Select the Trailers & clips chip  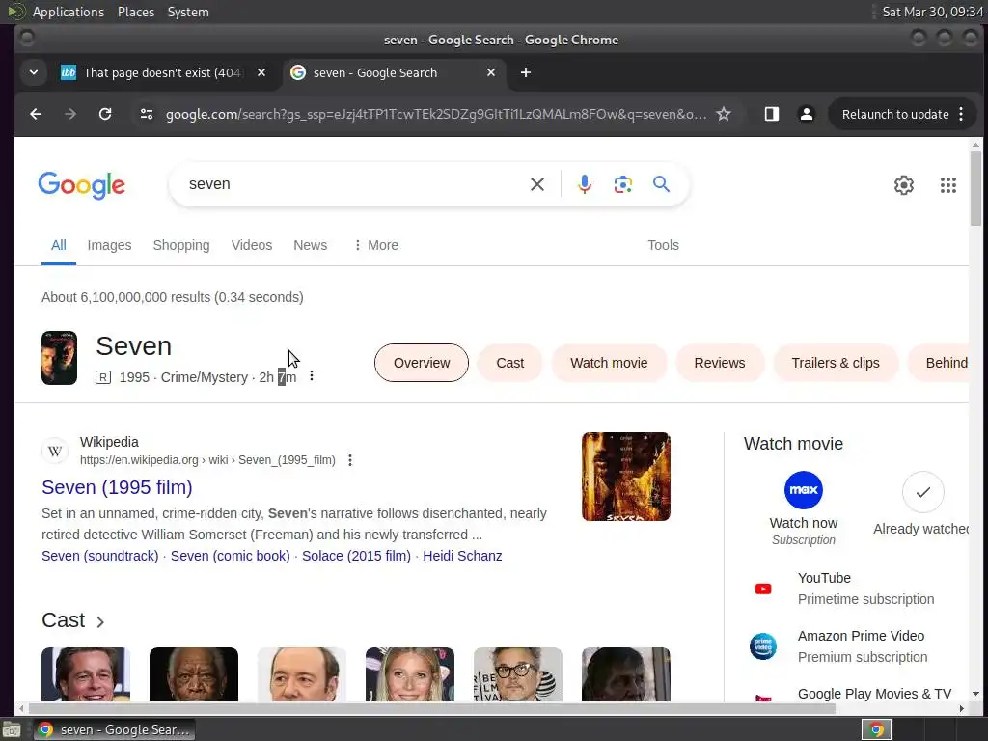click(836, 363)
